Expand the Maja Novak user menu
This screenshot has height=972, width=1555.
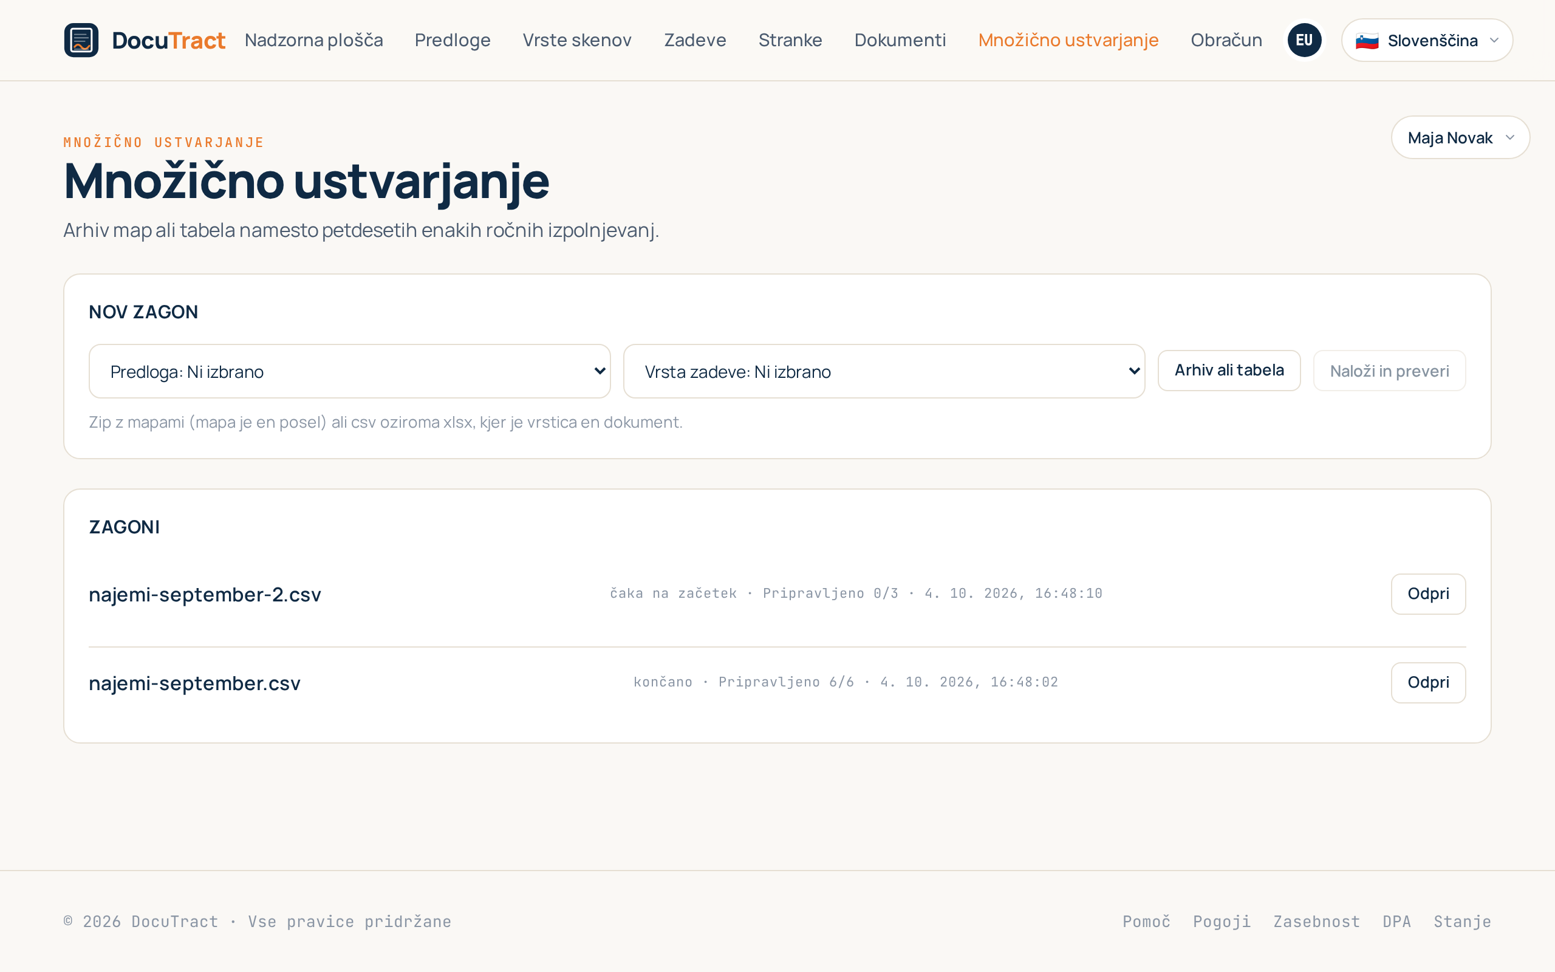click(x=1460, y=137)
